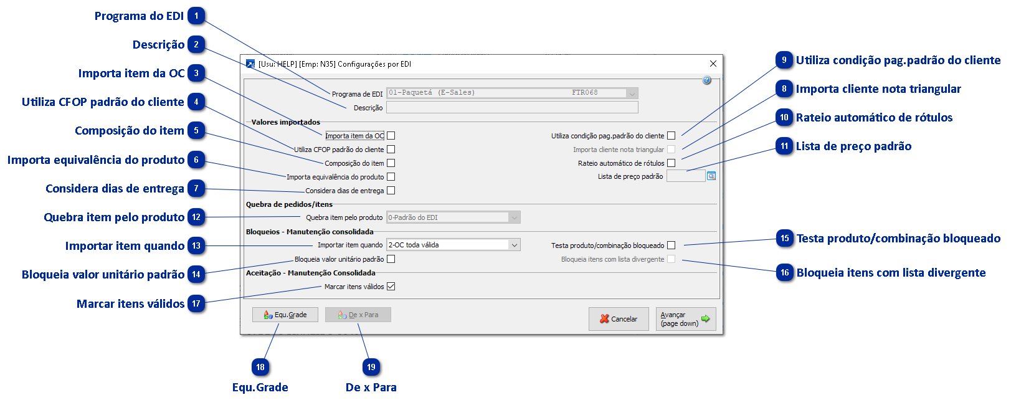
Task: Open the Programa de EDI dropdown
Action: 632,93
